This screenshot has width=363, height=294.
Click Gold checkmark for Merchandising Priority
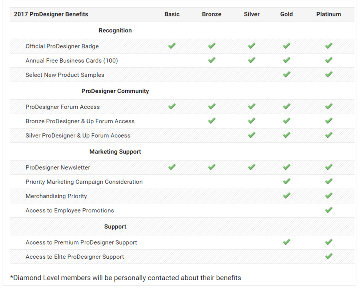point(286,196)
